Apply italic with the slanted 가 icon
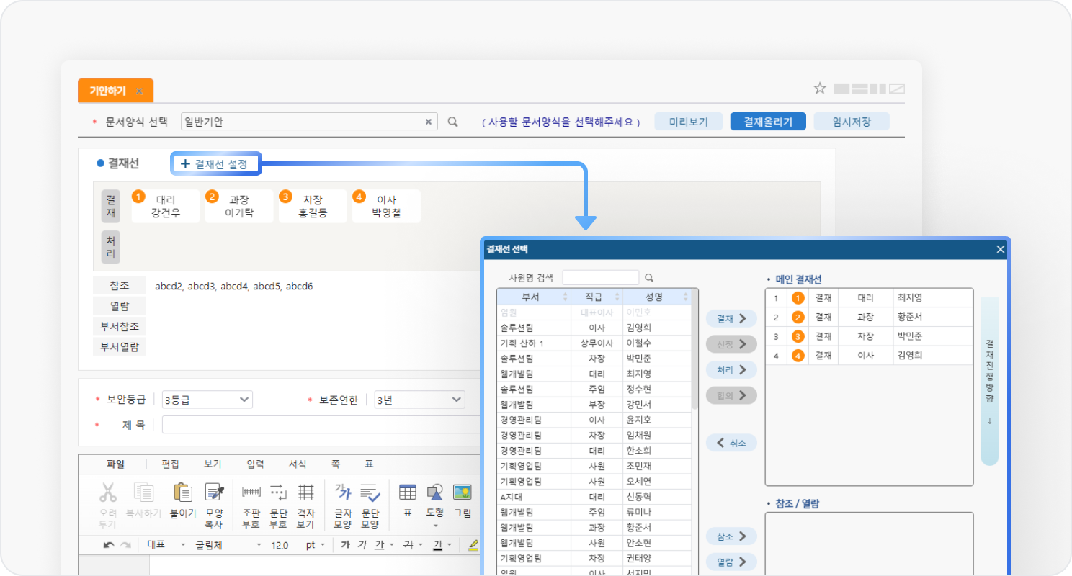The image size is (1072, 576). point(362,545)
